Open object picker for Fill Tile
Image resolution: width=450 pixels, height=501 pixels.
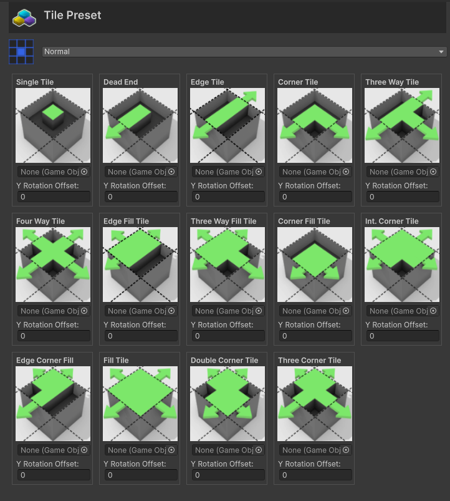coord(171,450)
